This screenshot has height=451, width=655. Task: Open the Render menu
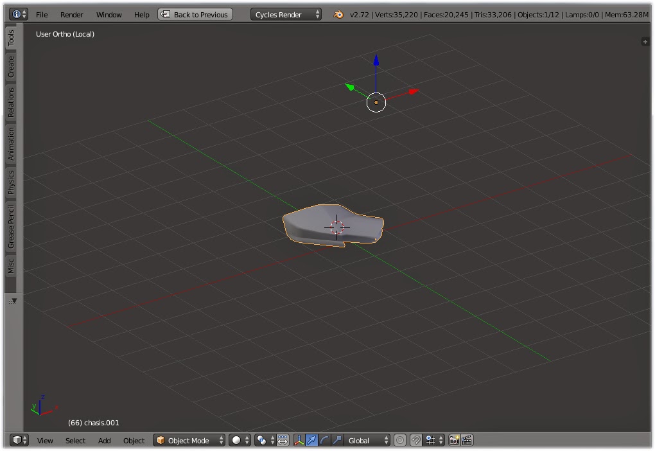[x=71, y=14]
